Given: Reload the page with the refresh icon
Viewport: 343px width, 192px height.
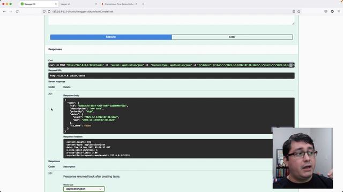Looking at the screenshot, I should [x=17, y=11].
